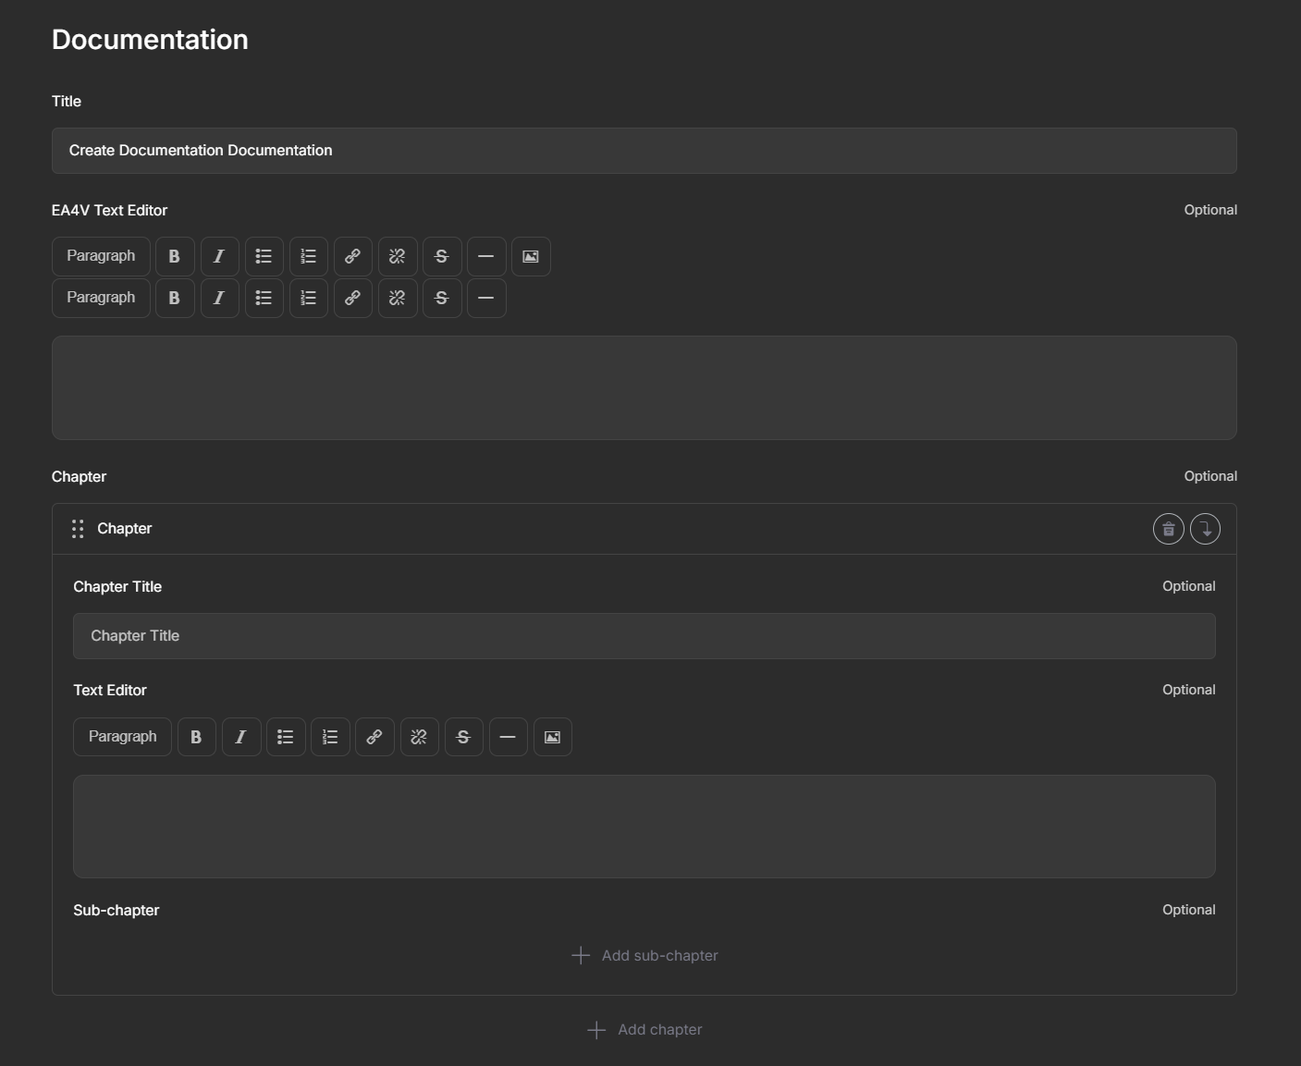Click the Add sub-chapter button
The image size is (1301, 1066).
(x=644, y=955)
